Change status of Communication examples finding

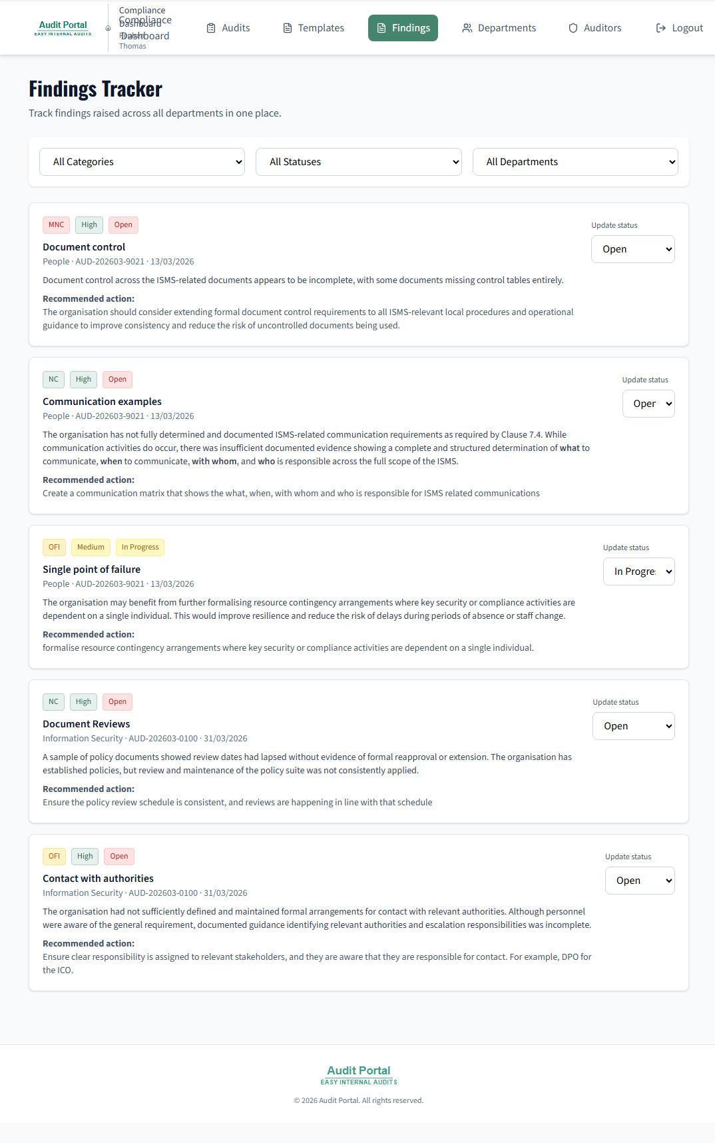(x=648, y=404)
